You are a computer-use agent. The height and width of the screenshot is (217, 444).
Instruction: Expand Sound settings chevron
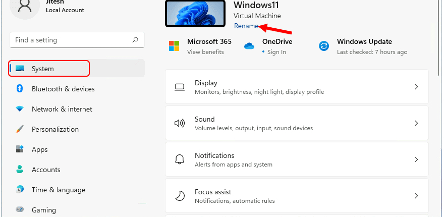pos(416,123)
